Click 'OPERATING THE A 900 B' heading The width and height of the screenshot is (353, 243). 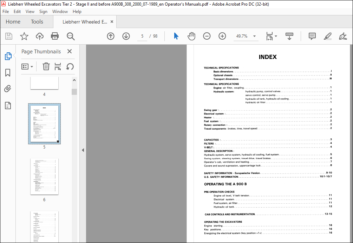tap(225, 184)
